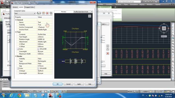175x98 pixels.
Task: Click the keyword search field
Action: coord(129,2)
